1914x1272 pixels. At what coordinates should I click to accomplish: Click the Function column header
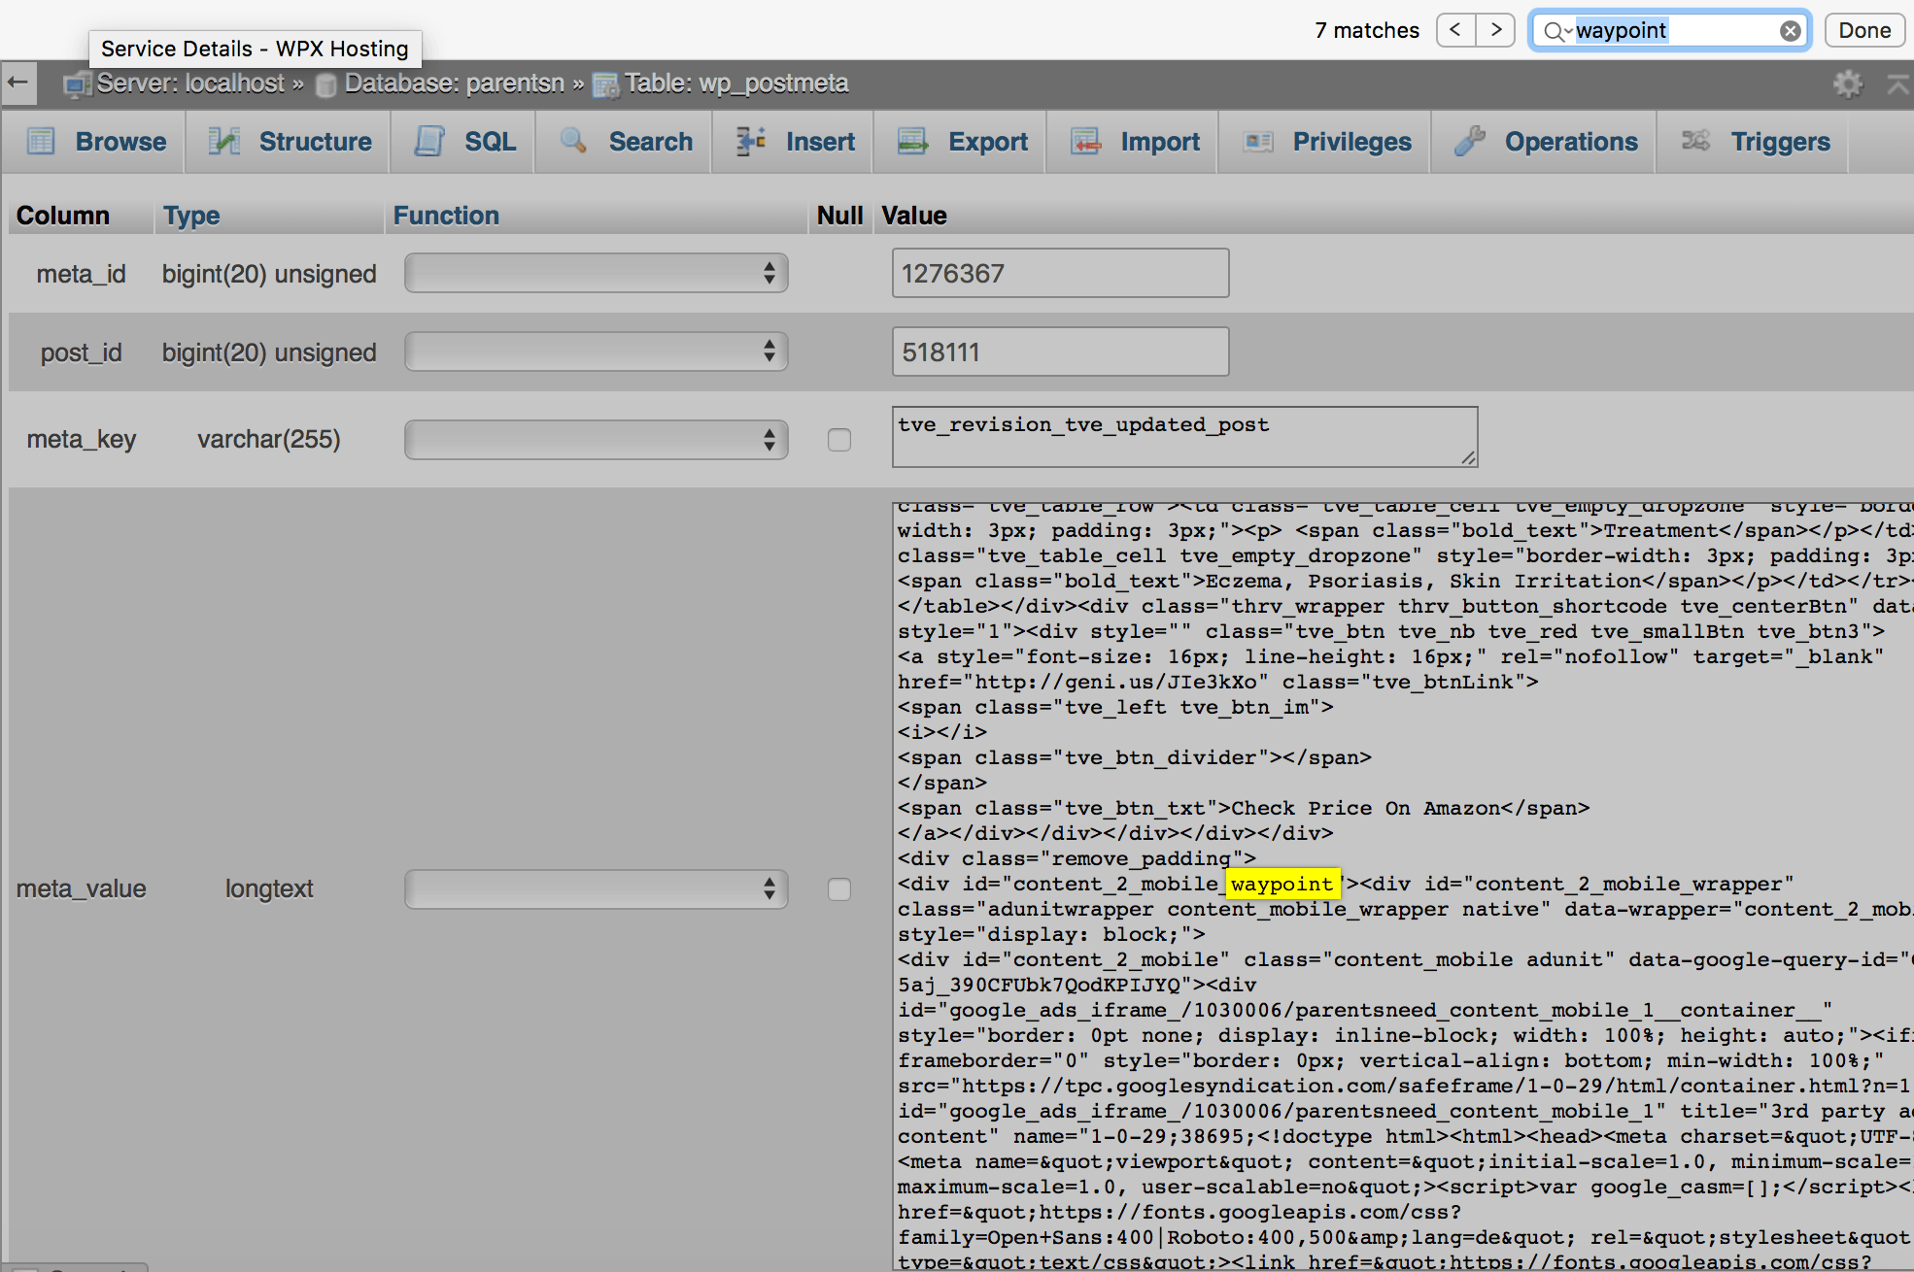pos(446,216)
